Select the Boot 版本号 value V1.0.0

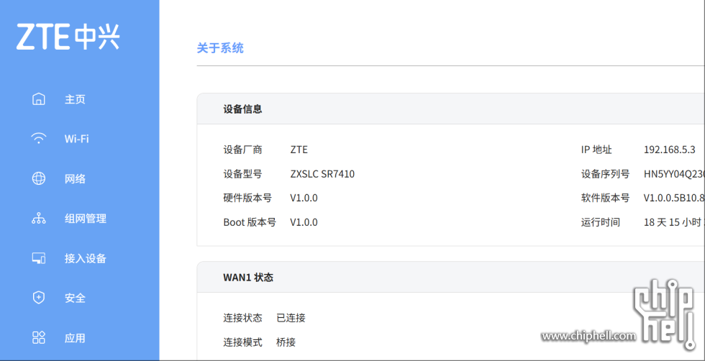click(304, 222)
